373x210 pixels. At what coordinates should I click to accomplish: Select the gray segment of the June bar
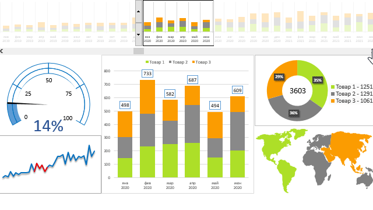237,131
